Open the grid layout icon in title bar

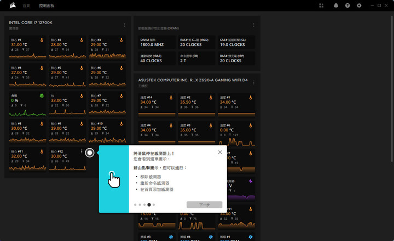(321, 5)
